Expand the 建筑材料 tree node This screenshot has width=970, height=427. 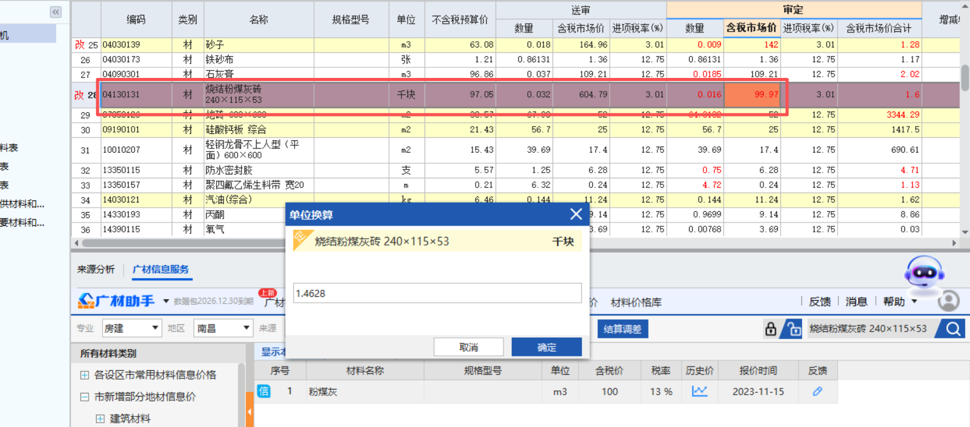pyautogui.click(x=100, y=418)
